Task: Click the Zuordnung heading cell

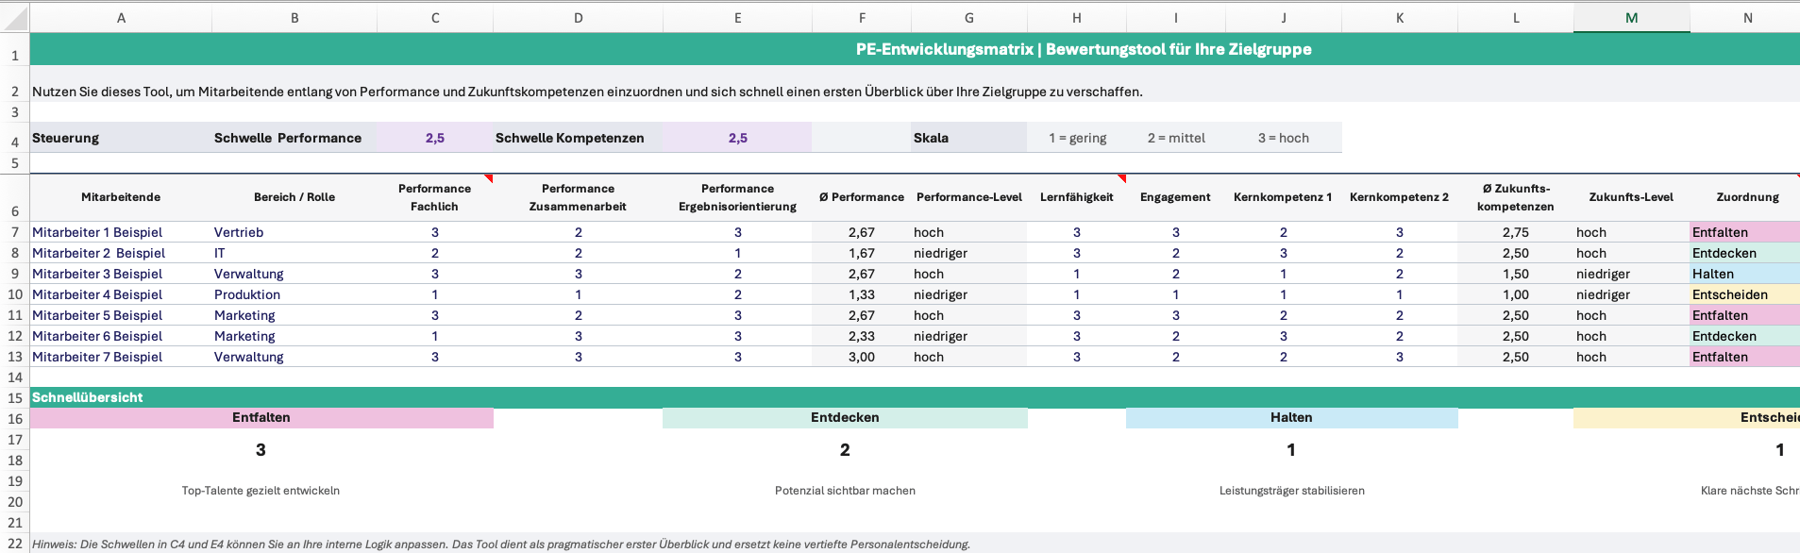Action: (1747, 197)
